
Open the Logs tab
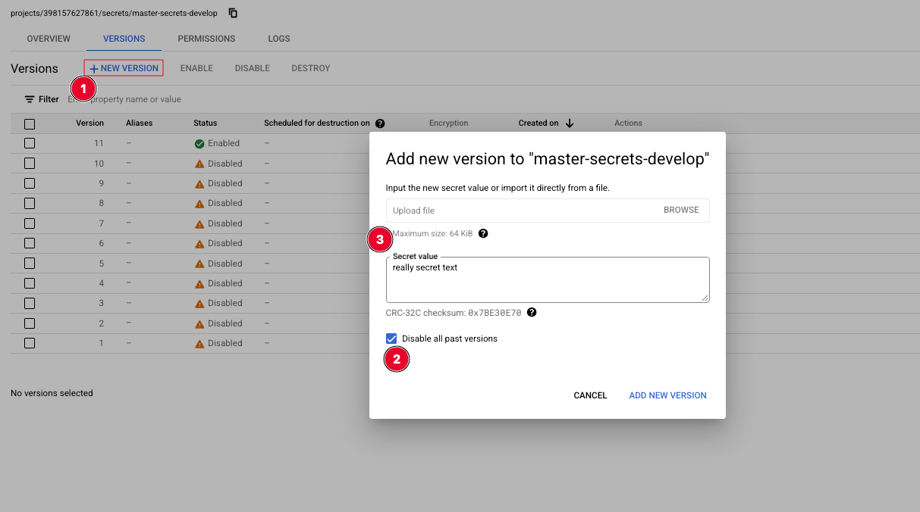tap(278, 38)
